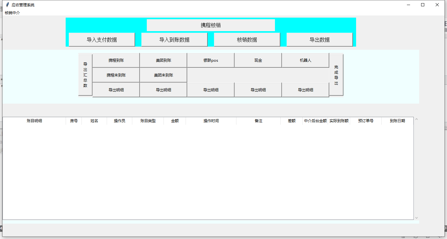Click 导出明细 in the 银联pos column

point(211,90)
